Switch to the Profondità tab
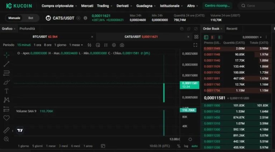This screenshot has width=275, height=152. [x=27, y=29]
